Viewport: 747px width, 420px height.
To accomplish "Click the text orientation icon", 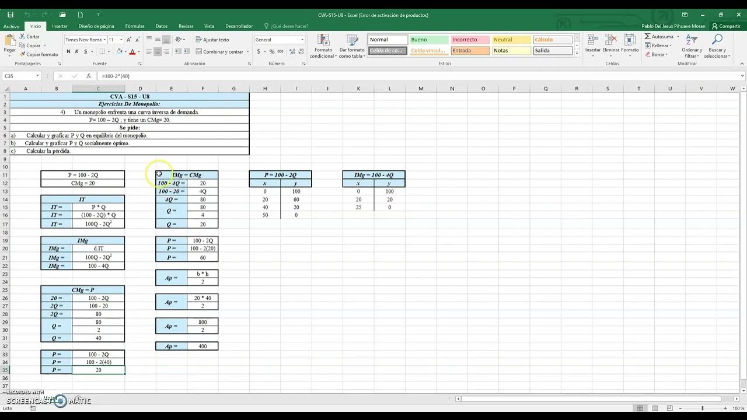I will coord(180,40).
